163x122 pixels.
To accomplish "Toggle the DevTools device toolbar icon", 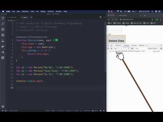I will (111, 45).
